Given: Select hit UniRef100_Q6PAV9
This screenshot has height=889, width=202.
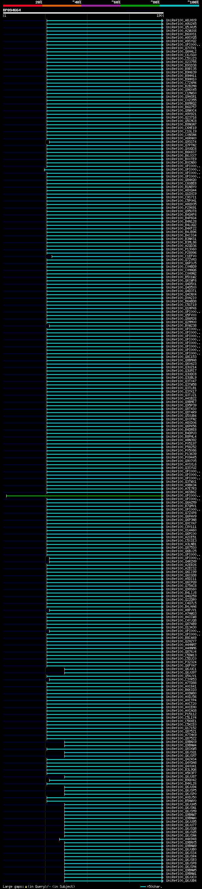Looking at the screenshot, I should click(x=181, y=516).
